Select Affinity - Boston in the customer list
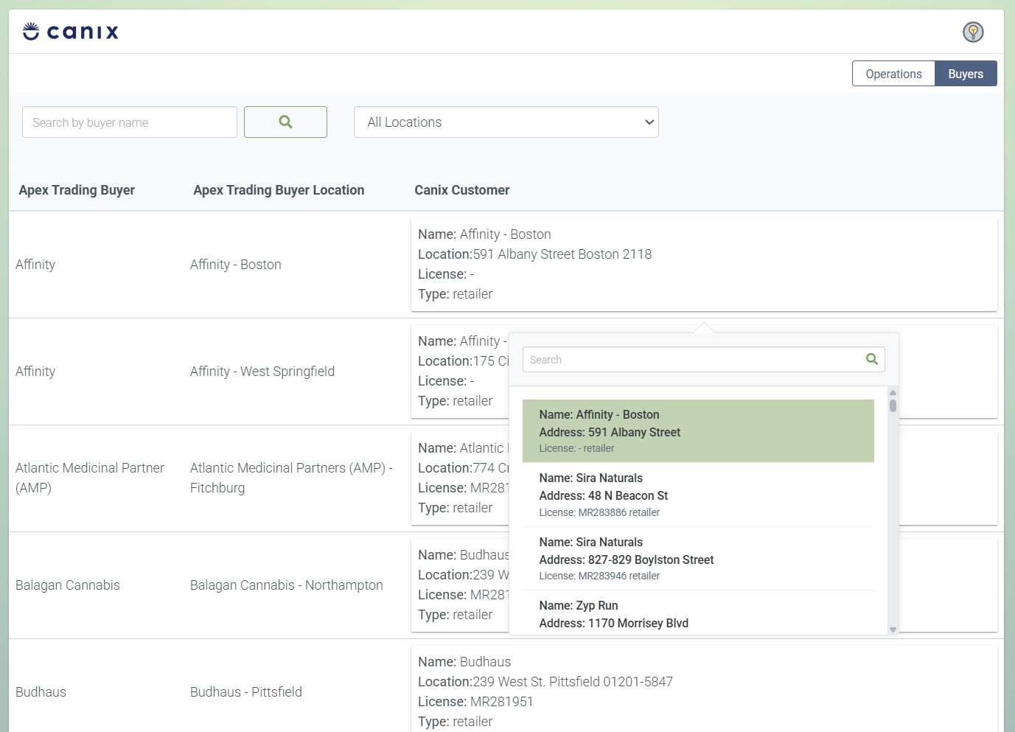Viewport: 1015px width, 732px height. pos(697,431)
